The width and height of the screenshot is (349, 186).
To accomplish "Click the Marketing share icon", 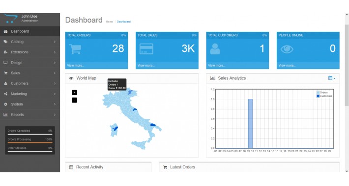I will click(x=5, y=94).
